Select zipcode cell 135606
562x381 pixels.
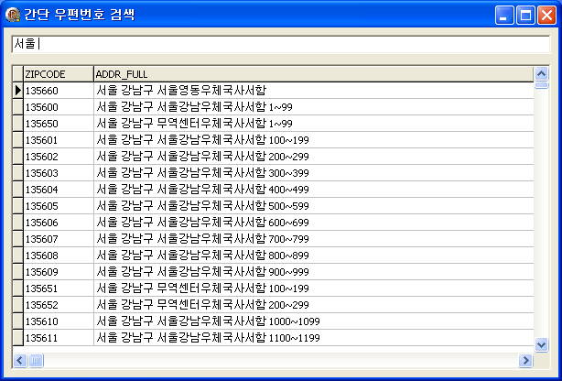pos(59,223)
